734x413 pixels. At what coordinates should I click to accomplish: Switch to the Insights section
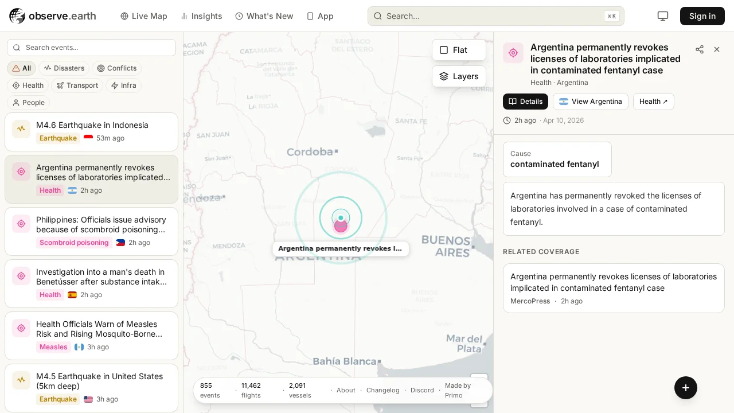[201, 16]
